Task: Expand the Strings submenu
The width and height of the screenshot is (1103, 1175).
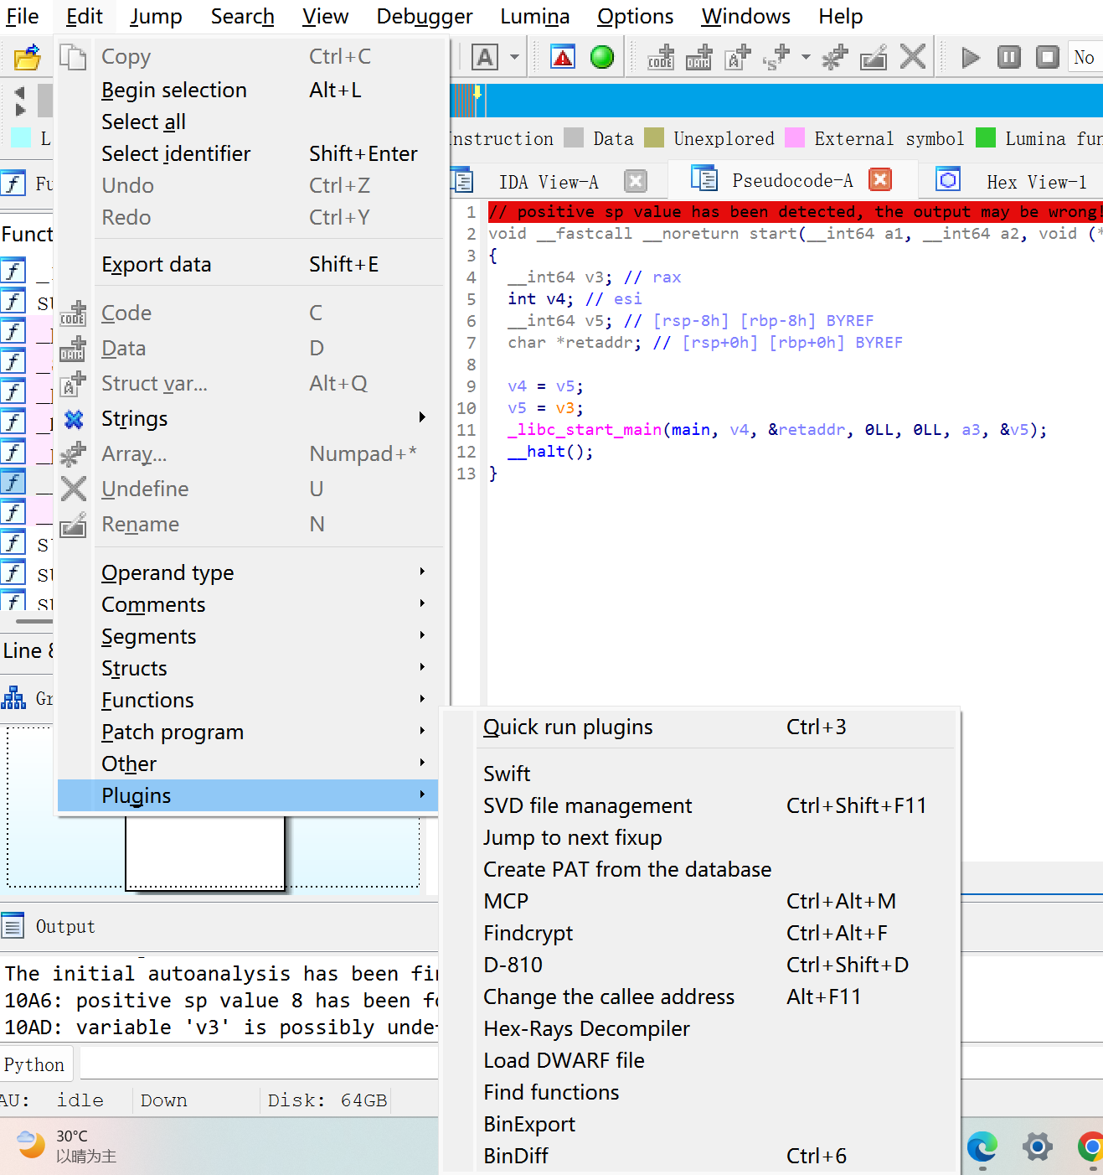Action: tap(423, 417)
